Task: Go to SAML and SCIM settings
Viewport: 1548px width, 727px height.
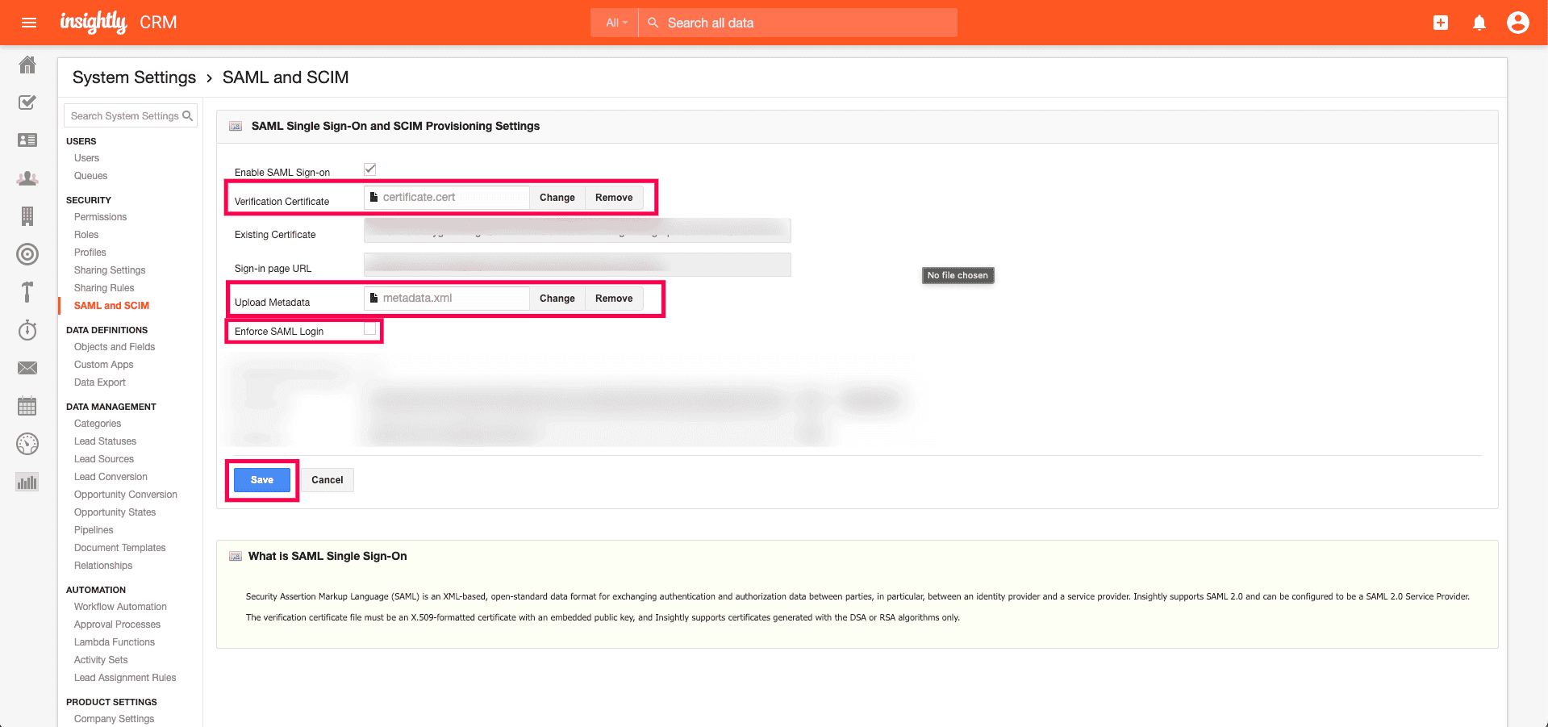Action: click(x=111, y=305)
